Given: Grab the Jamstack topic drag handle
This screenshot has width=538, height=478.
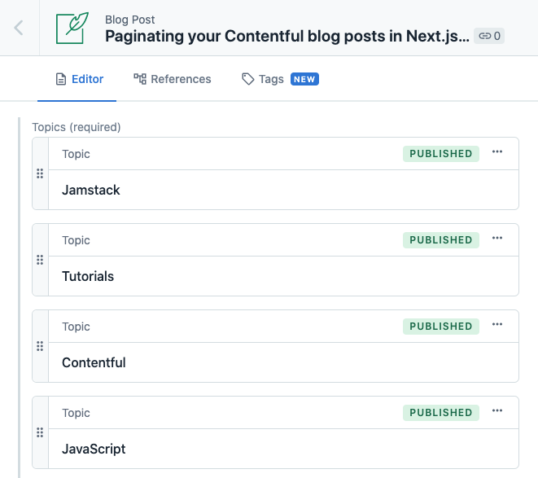Looking at the screenshot, I should tap(40, 173).
